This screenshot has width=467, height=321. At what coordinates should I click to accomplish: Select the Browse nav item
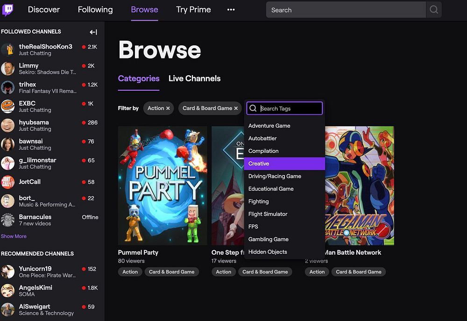144,9
